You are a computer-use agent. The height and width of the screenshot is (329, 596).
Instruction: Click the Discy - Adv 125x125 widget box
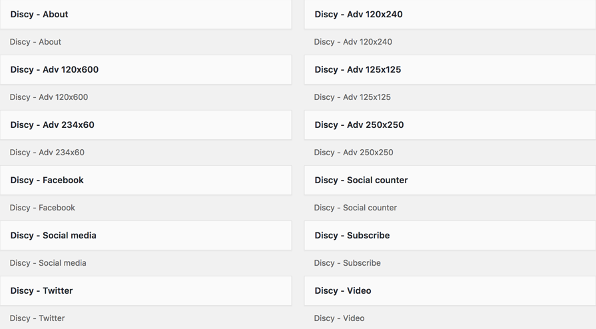(450, 70)
